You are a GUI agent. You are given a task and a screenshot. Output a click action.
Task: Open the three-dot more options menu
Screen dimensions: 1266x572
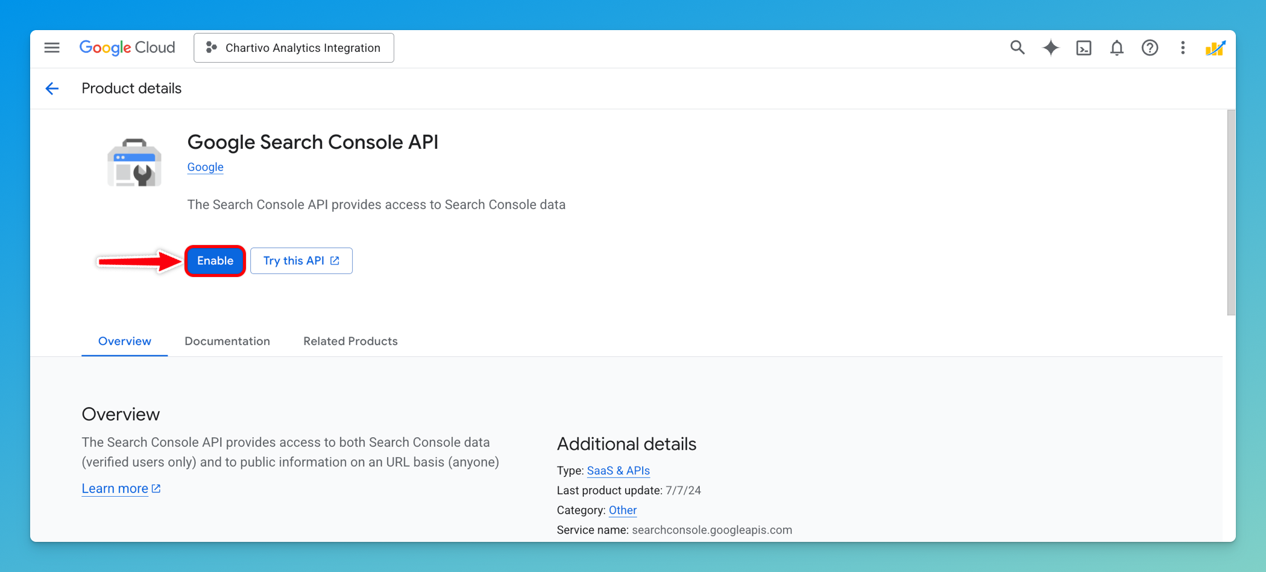[x=1182, y=48]
